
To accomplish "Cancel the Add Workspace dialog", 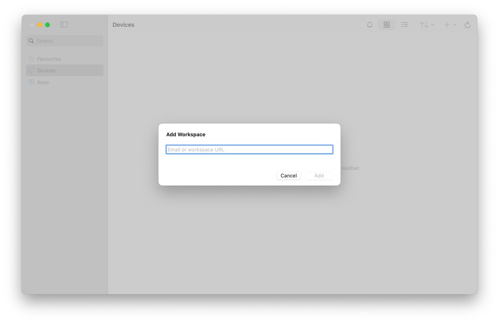I will (x=289, y=176).
